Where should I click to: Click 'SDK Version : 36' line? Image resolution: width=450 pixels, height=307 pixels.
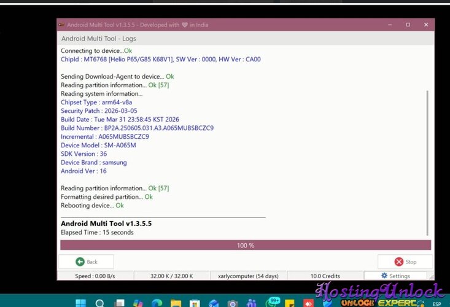click(x=83, y=153)
